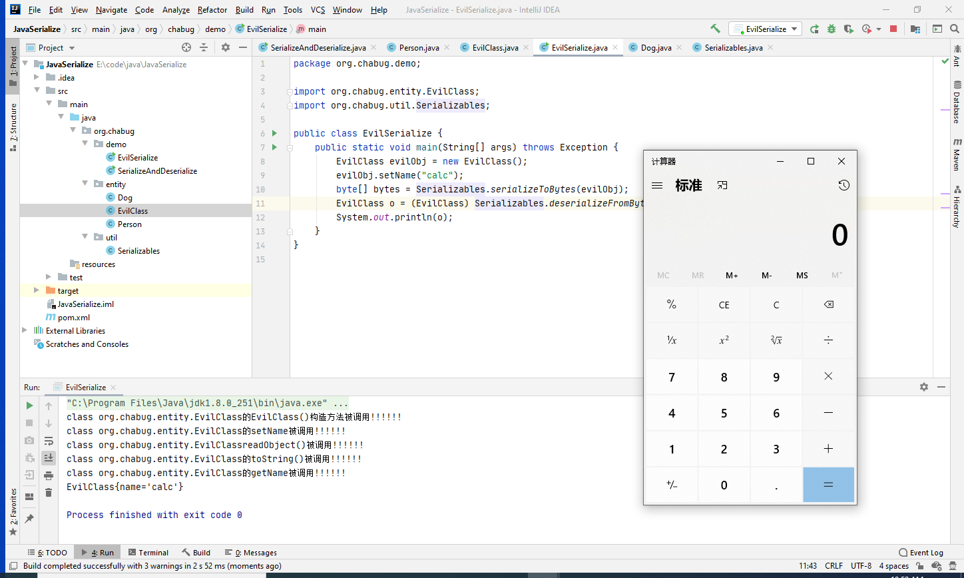This screenshot has width=964, height=578.
Task: Open calculator history icon
Action: tap(844, 186)
